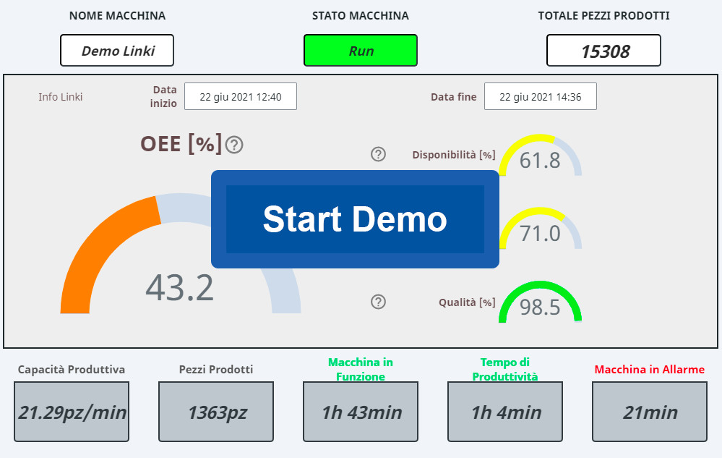Click the 1363pz pieces produced box
722x458 pixels.
click(216, 412)
